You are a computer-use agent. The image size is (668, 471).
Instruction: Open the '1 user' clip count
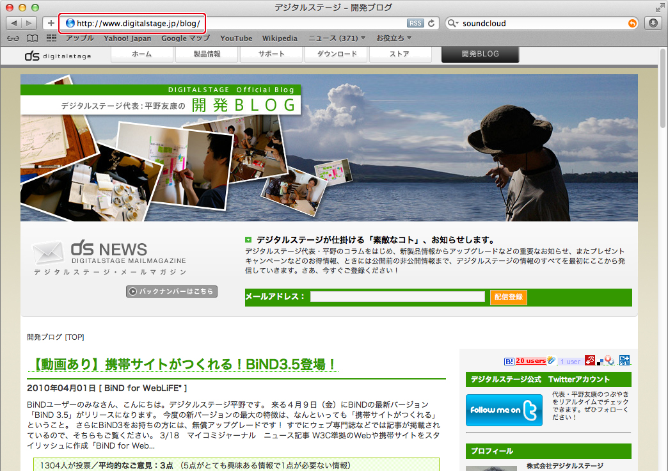point(570,362)
